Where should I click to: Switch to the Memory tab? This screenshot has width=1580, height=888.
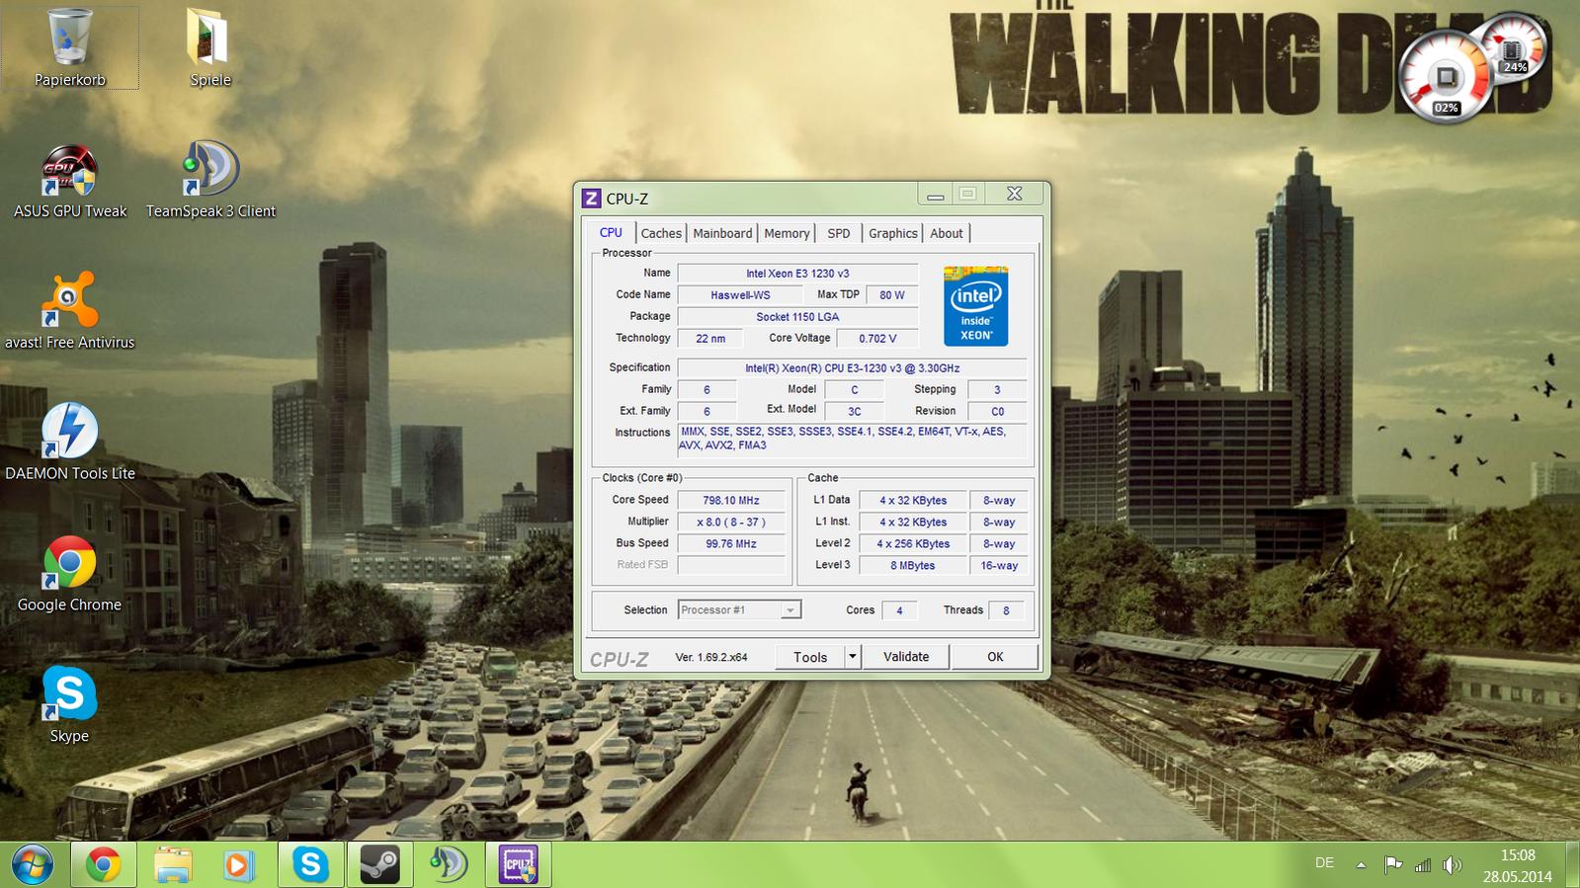787,233
